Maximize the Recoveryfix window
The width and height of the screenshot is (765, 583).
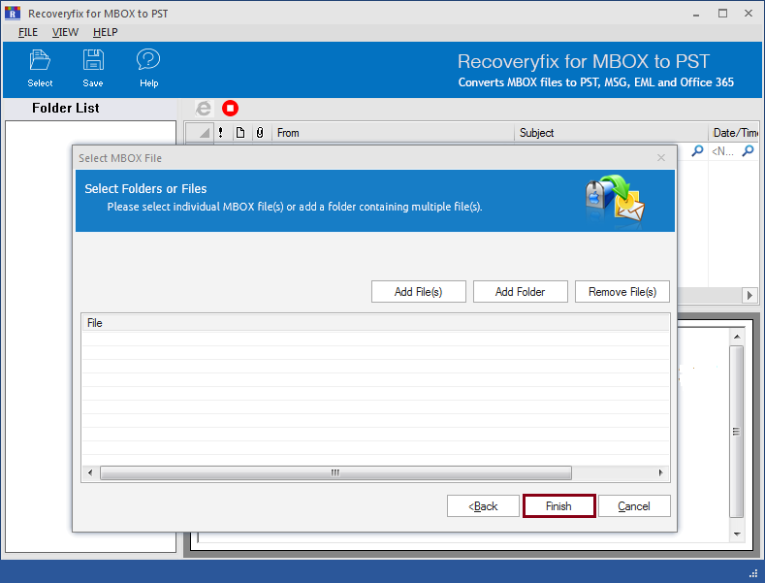click(x=722, y=14)
